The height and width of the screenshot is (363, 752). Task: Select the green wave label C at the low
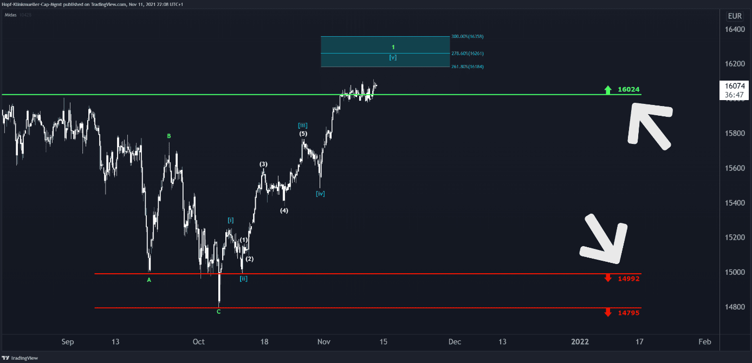pos(219,312)
